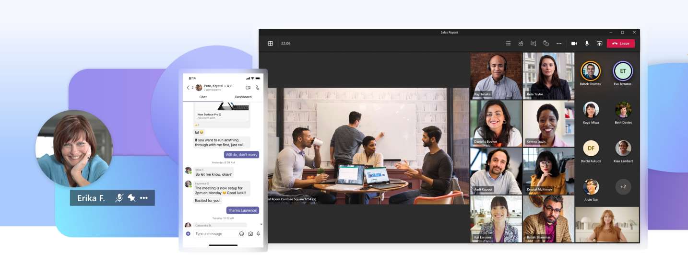Click the 'Thanks Laurence!' message

242,210
